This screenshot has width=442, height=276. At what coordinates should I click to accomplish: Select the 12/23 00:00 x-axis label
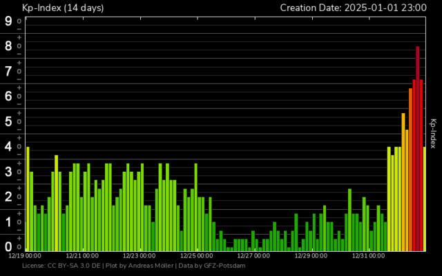(140, 255)
